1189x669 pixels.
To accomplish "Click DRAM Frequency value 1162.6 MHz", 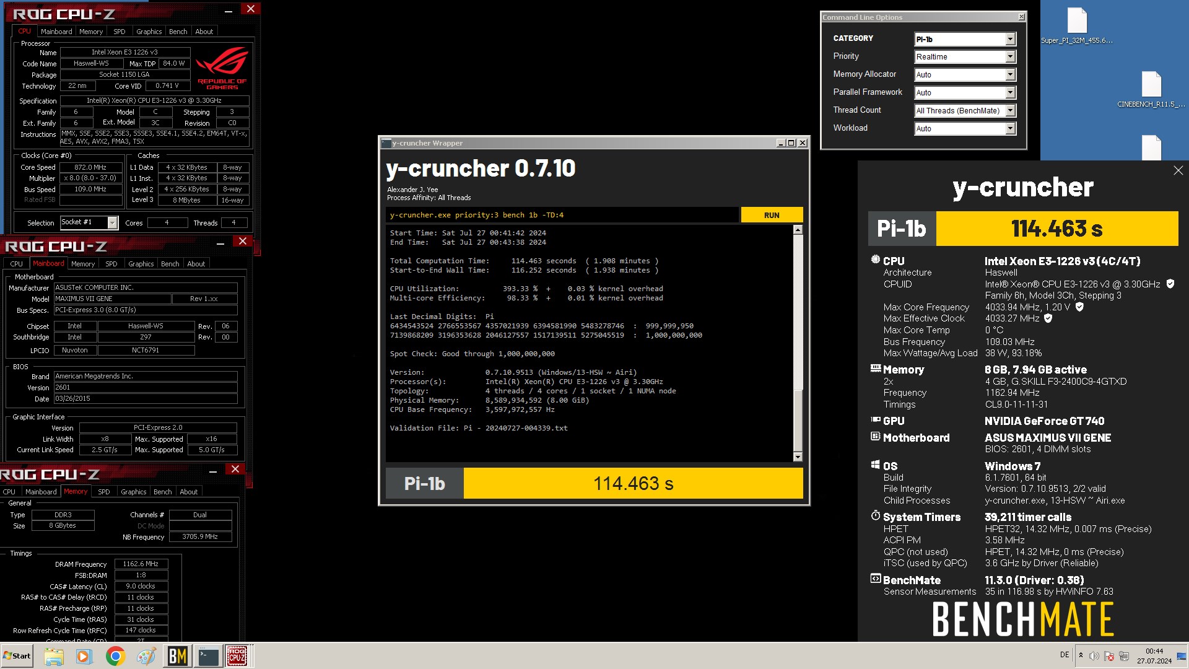I will tap(141, 564).
